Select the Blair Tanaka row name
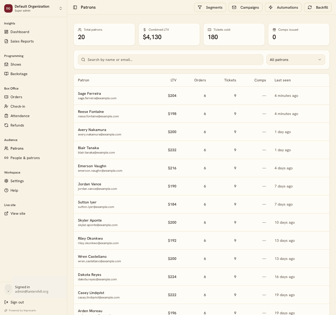 [88, 148]
